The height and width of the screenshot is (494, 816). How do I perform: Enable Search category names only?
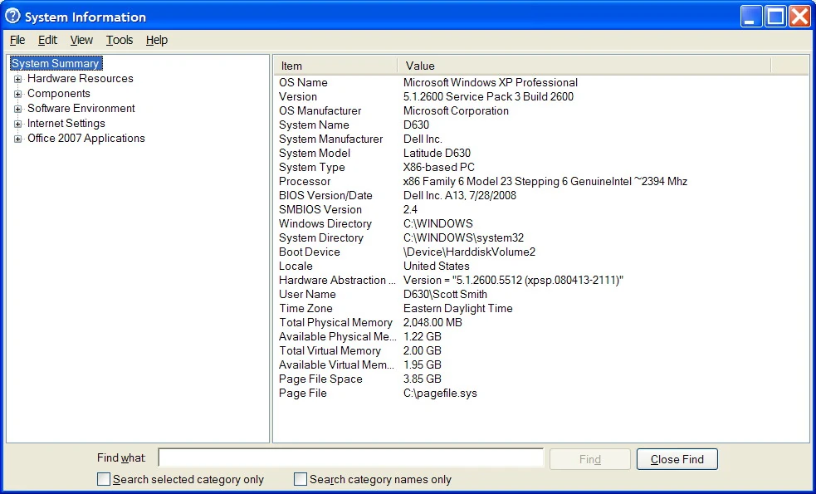pos(301,479)
